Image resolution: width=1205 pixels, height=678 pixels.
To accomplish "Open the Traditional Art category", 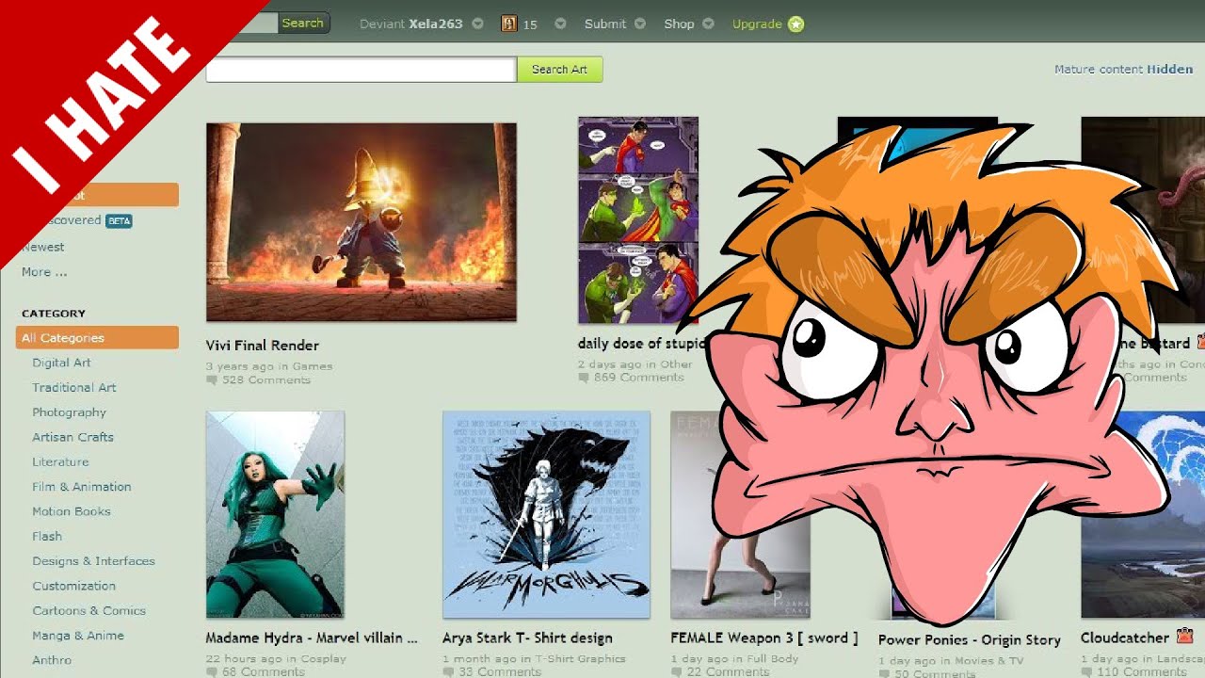I will [x=74, y=387].
